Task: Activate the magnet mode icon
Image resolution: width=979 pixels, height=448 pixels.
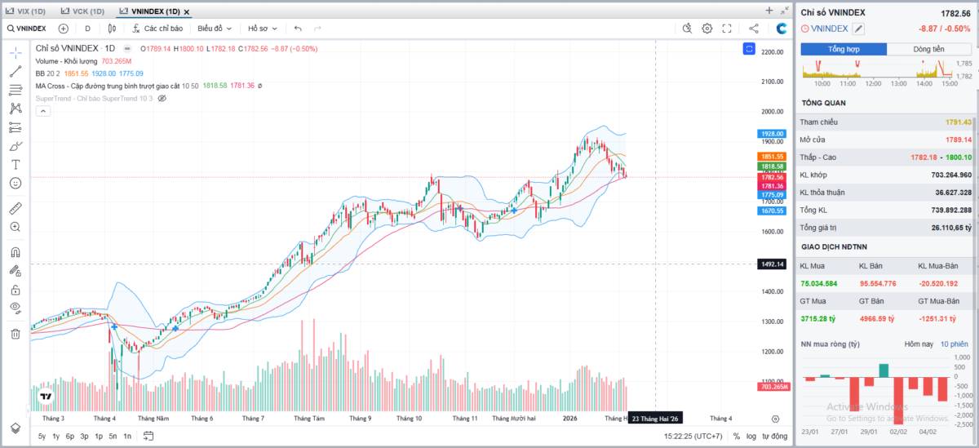Action: [16, 252]
